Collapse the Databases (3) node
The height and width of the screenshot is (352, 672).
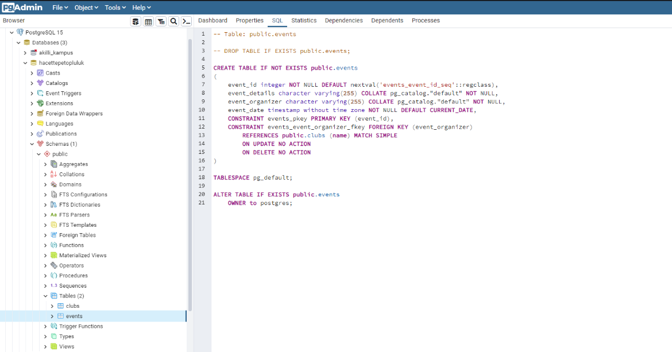click(18, 42)
